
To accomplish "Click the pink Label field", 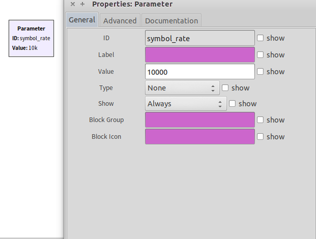I will pos(200,55).
